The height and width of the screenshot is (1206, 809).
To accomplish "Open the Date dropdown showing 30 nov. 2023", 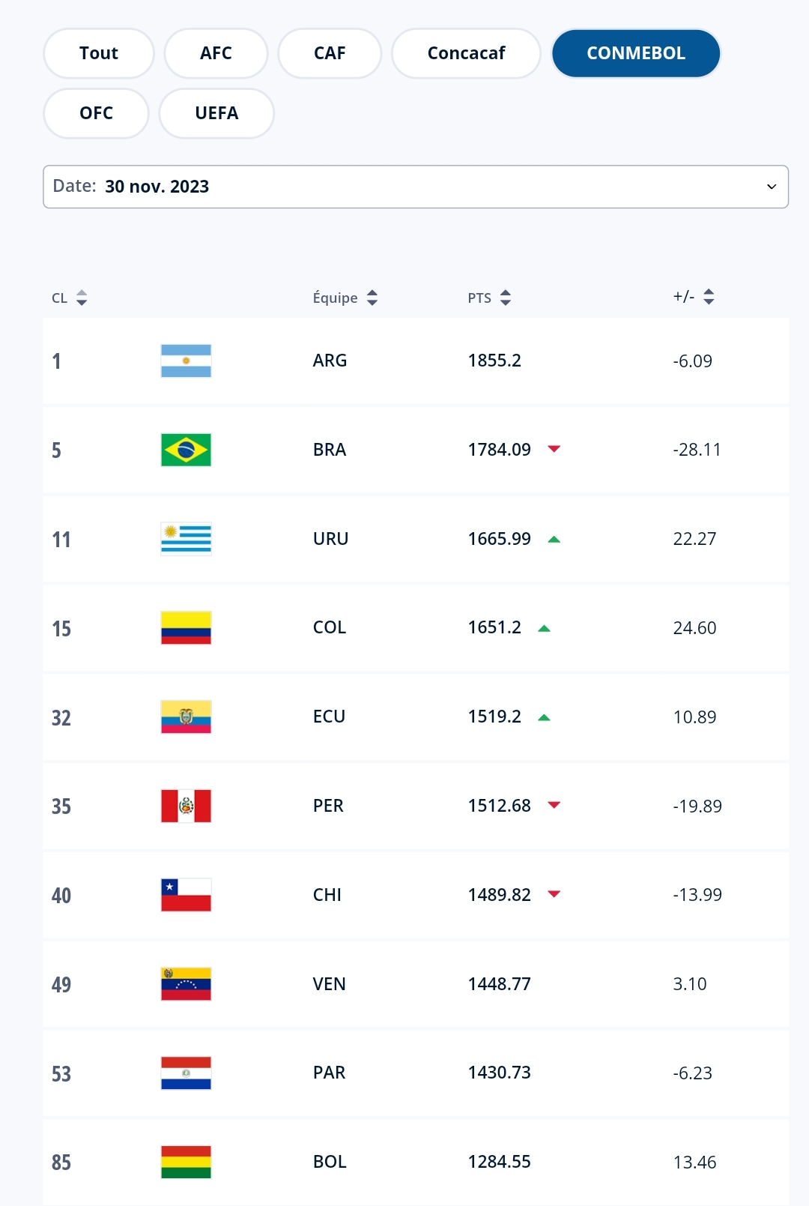I will pyautogui.click(x=416, y=187).
